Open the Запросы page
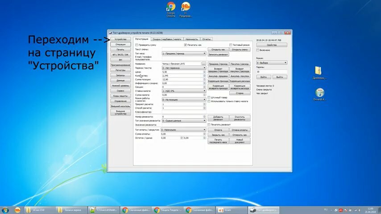381x214 pixels. (x=120, y=75)
